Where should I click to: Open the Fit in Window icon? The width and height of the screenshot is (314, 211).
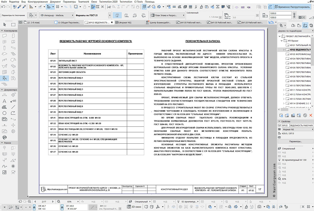pyautogui.click(x=59, y=202)
